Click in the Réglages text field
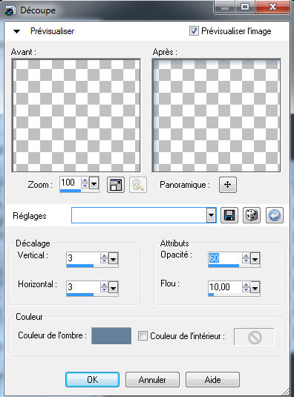Screen dimensions: 294x397 click(x=139, y=215)
